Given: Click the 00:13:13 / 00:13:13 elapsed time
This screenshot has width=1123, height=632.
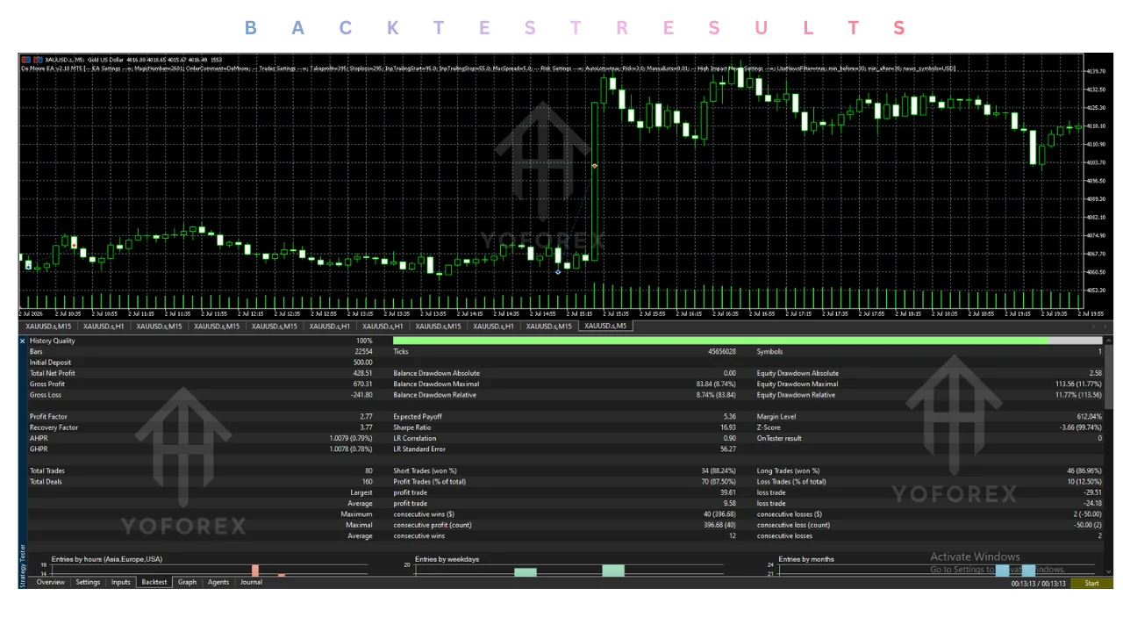Looking at the screenshot, I should [1039, 584].
